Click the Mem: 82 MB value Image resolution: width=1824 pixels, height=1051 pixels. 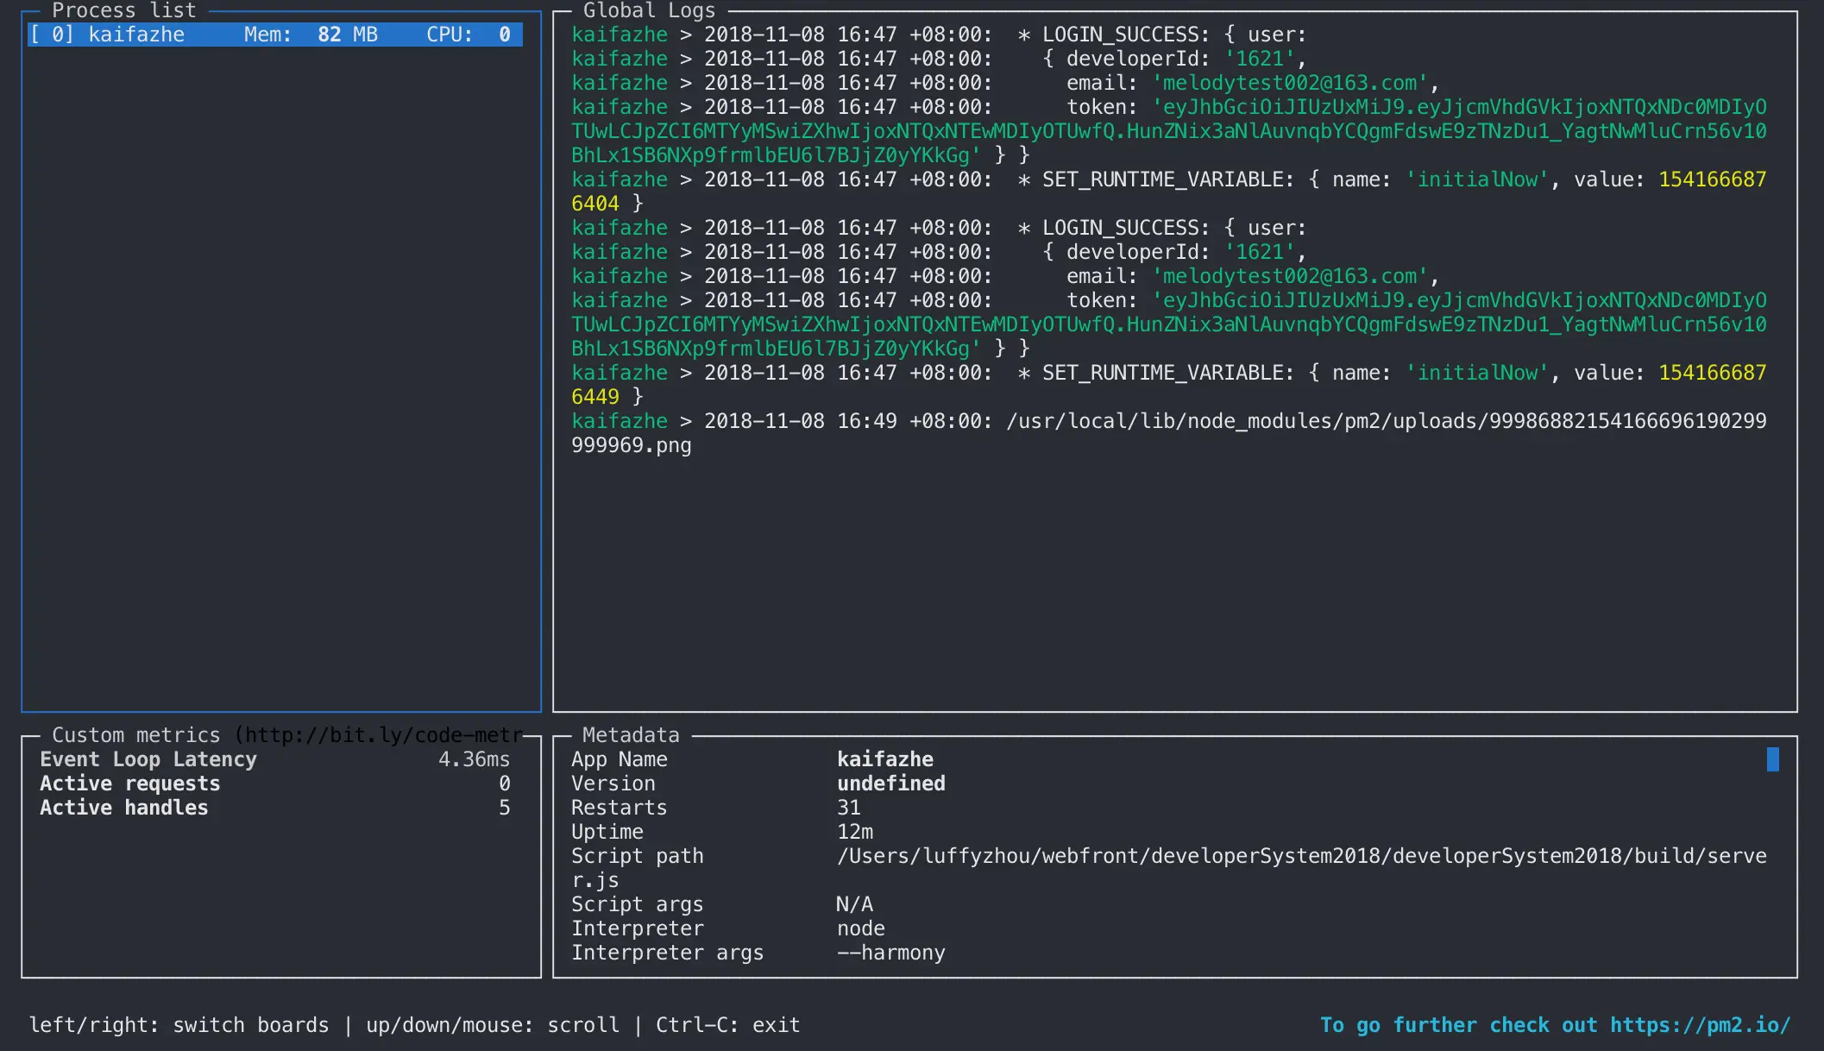pyautogui.click(x=311, y=35)
